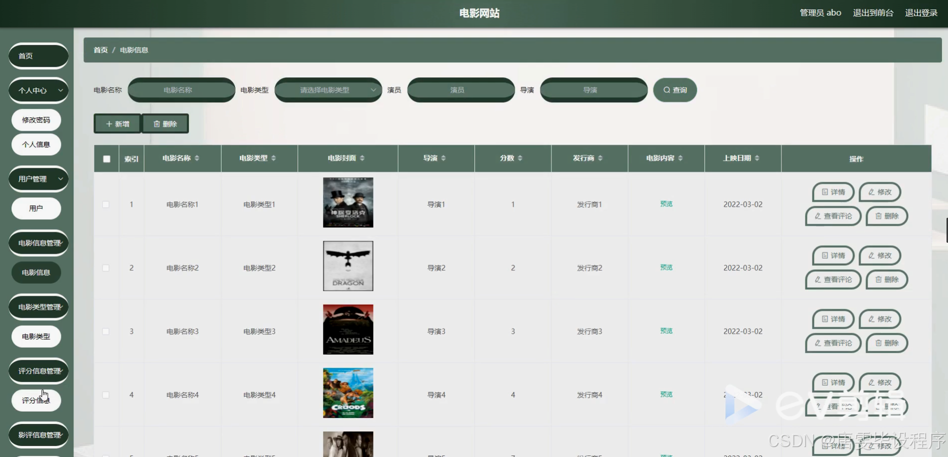Delete 电影名称3 row via 删除 button
Viewport: 948px width, 457px height.
coord(887,343)
